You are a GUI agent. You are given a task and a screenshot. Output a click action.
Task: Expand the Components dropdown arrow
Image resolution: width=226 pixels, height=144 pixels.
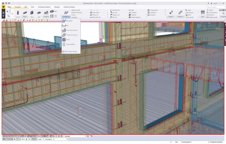point(165,10)
